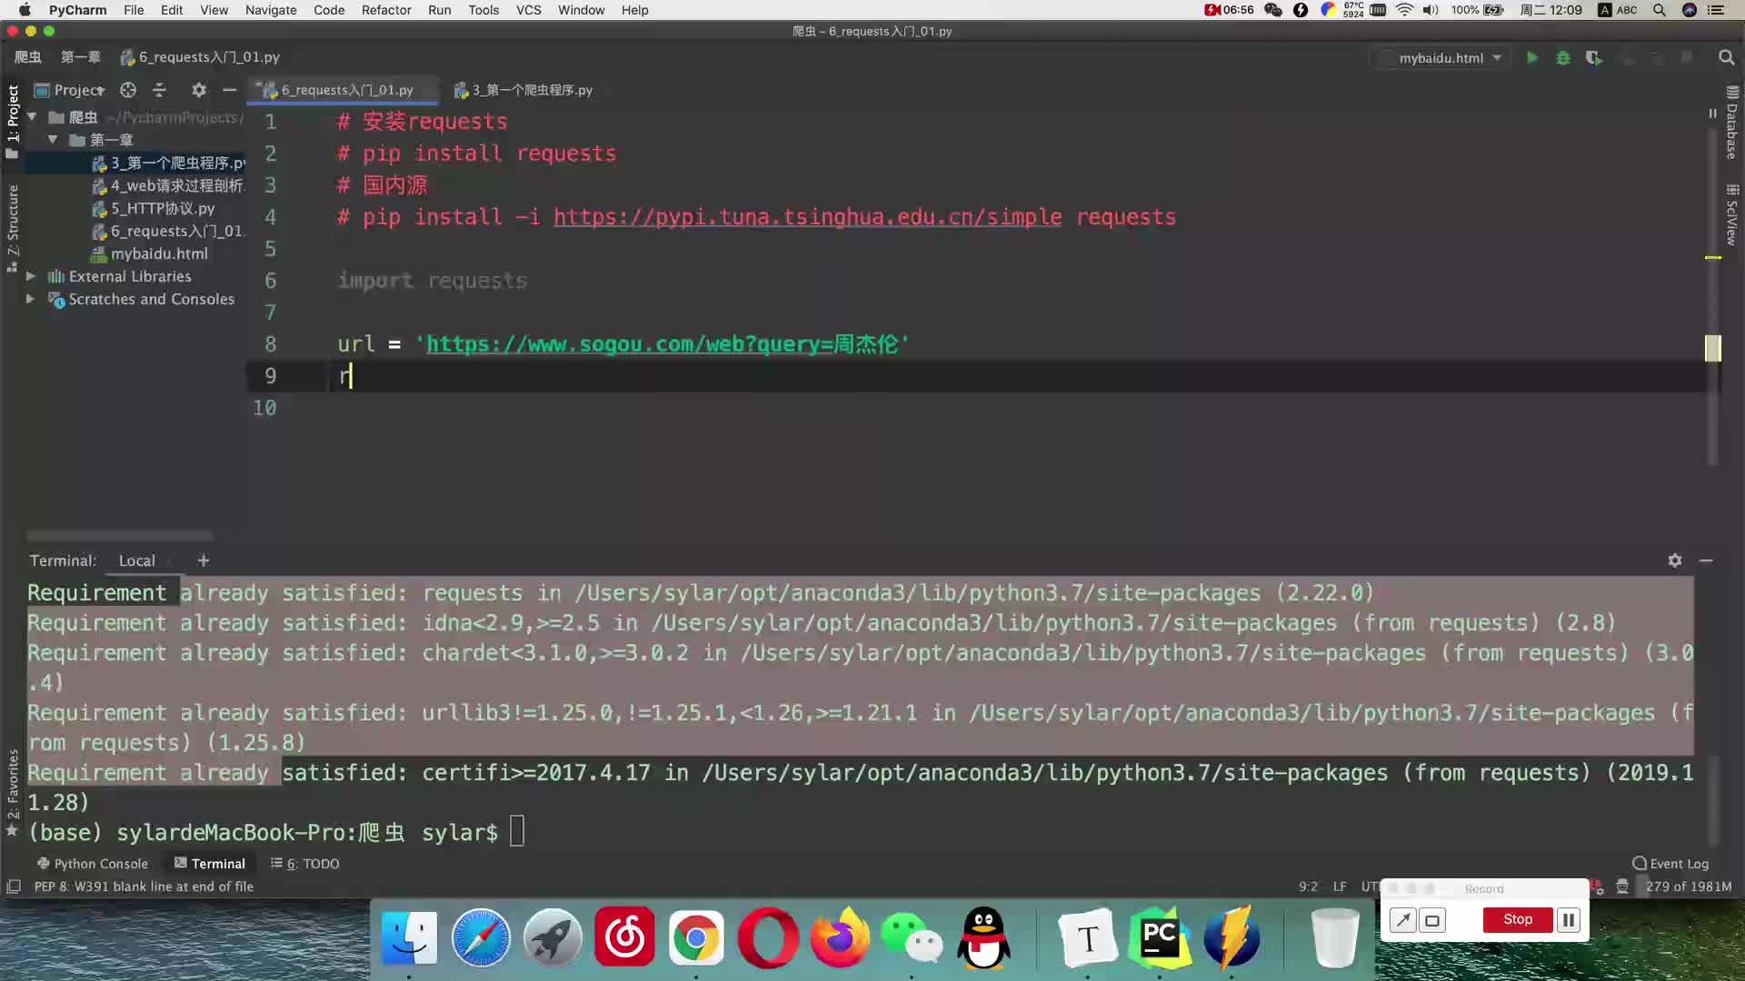1745x981 pixels.
Task: Open the Opera browser from the Dock
Action: (x=768, y=938)
